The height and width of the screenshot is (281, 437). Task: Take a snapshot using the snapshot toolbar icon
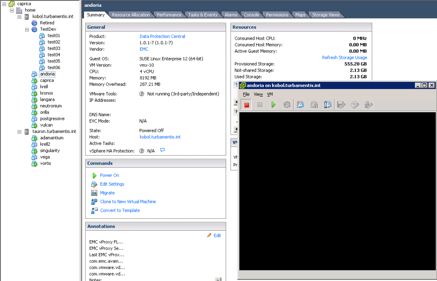click(x=300, y=105)
